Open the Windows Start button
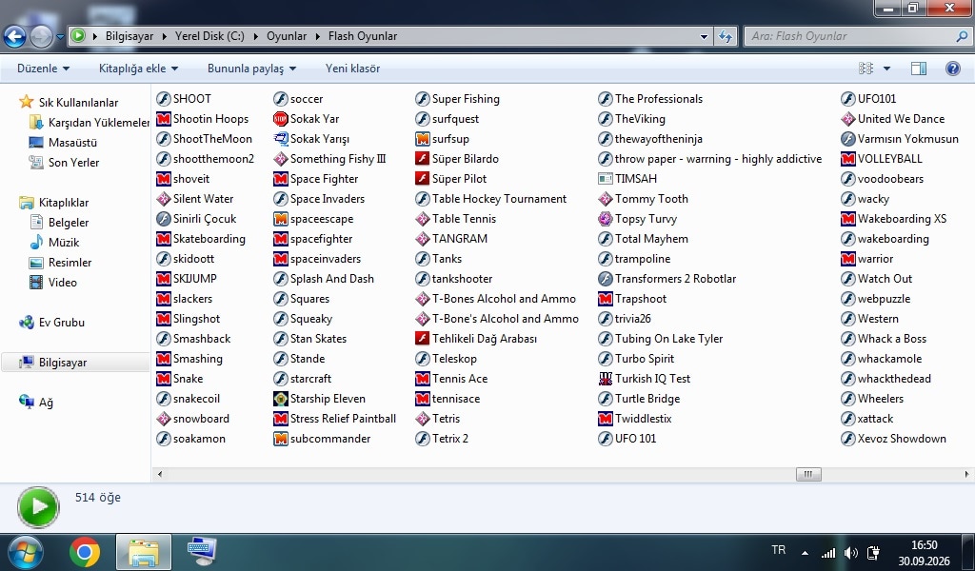 [24, 552]
